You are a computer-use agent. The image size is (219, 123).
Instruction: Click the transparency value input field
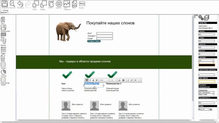click(207, 103)
